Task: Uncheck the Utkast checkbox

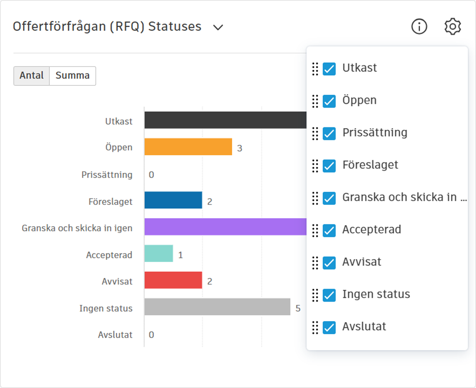Action: (329, 69)
